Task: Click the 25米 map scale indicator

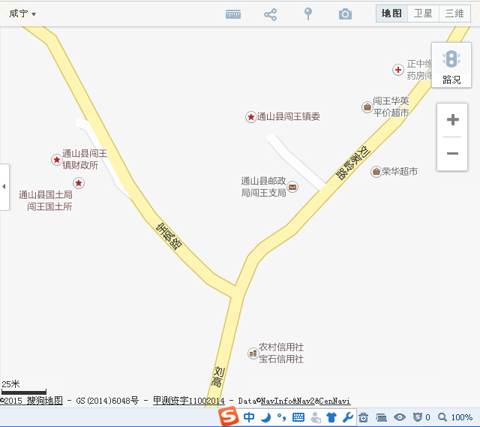Action: point(24,388)
